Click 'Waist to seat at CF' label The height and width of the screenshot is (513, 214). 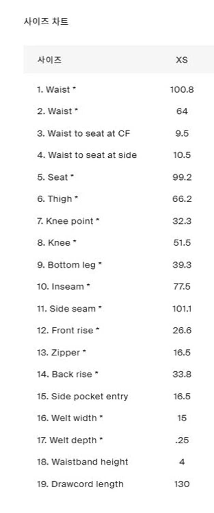tap(83, 133)
